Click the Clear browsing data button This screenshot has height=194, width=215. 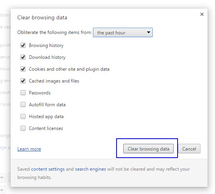[148, 149]
